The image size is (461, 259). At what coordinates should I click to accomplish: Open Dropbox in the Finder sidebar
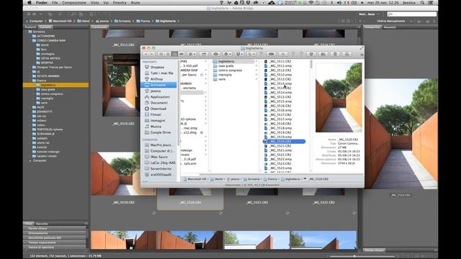click(157, 67)
